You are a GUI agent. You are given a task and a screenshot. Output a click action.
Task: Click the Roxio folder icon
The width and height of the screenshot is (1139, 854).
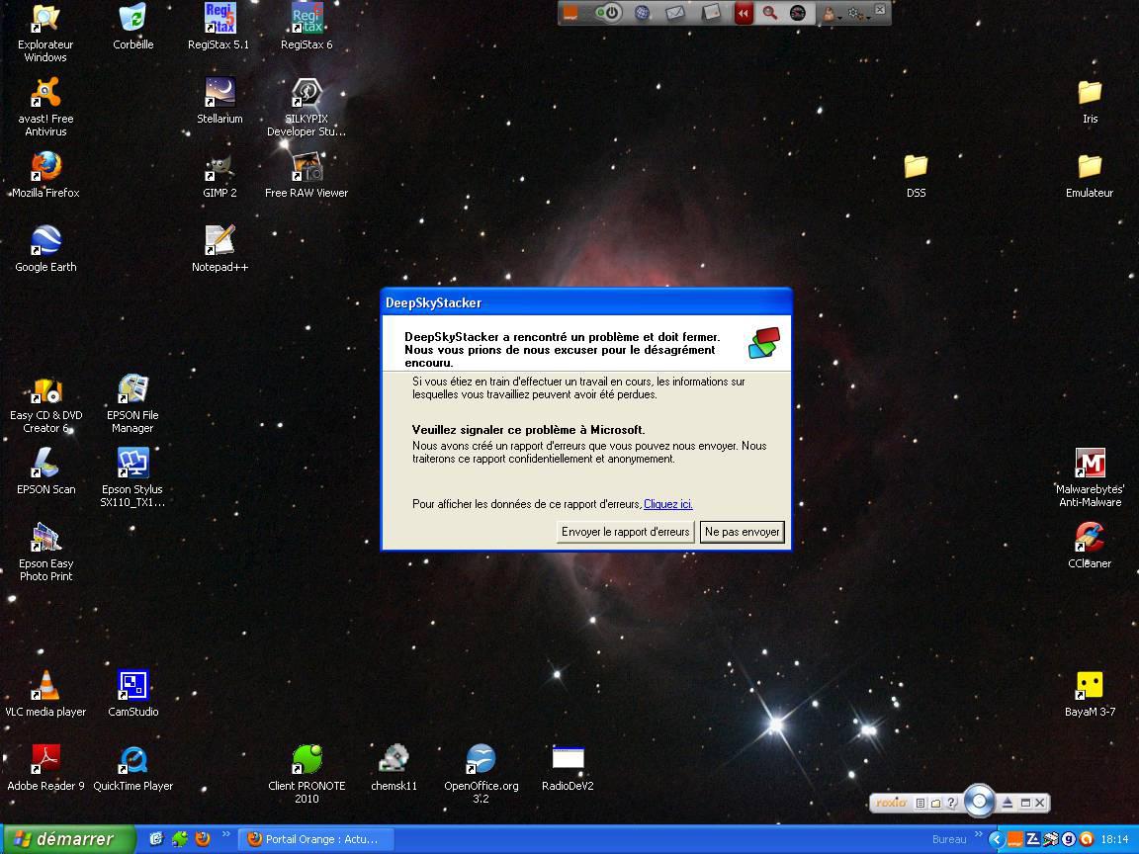[x=936, y=803]
